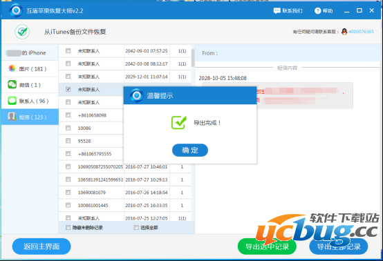Click 导出选中记录 export selected button
The height and width of the screenshot is (261, 383).
pos(267,246)
